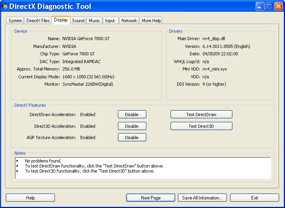Image resolution: width=285 pixels, height=208 pixels.
Task: Click the Mini VDD value nv4_mini.sys
Action: (x=215, y=69)
